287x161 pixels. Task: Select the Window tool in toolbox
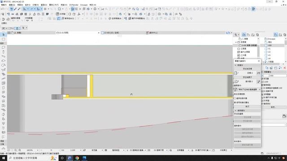pos(4,92)
